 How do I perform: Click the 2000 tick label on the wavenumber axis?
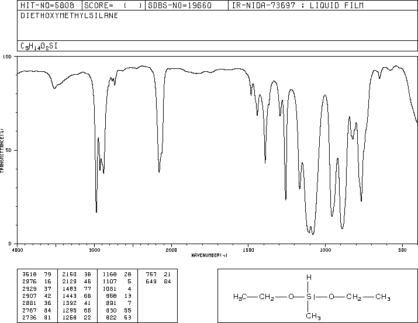click(x=171, y=250)
